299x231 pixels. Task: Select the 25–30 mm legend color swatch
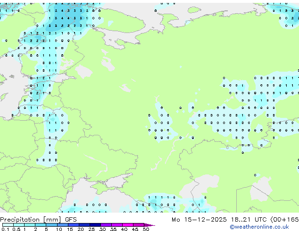95,225
